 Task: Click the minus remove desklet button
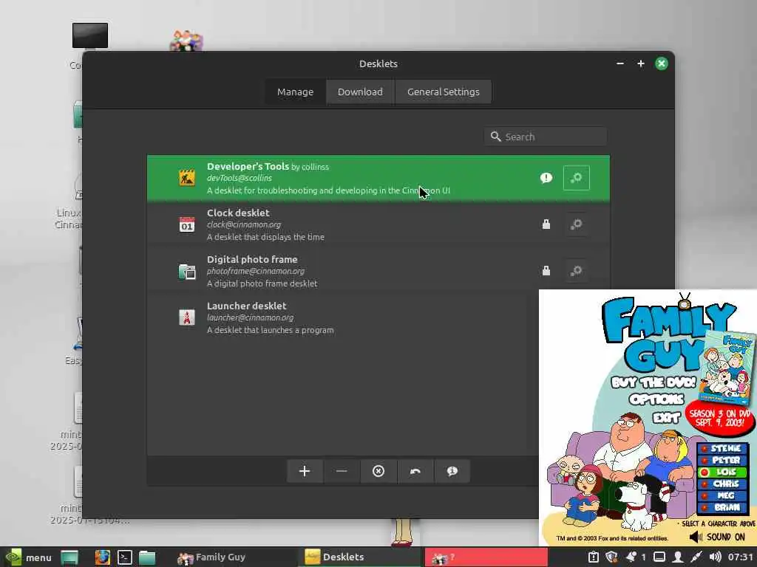342,471
